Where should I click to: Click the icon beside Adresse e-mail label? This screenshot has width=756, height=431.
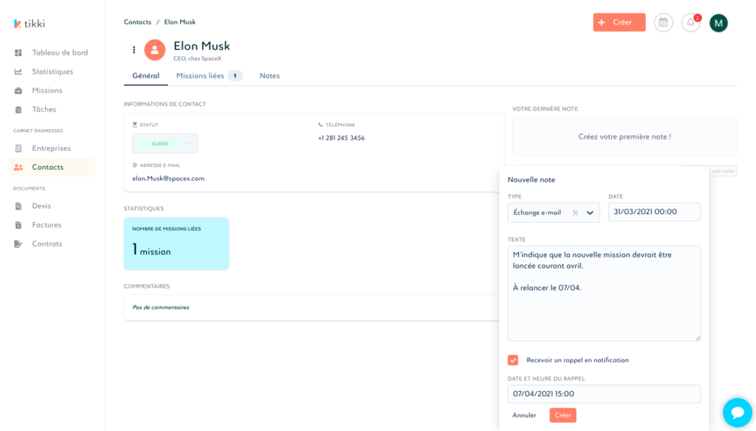pos(135,165)
